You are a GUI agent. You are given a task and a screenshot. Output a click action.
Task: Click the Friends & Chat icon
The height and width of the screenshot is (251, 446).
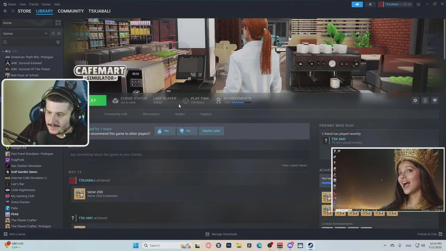click(440, 234)
